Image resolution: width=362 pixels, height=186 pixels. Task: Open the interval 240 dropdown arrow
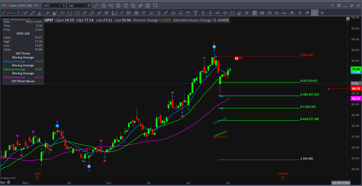pyautogui.click(x=85, y=5)
